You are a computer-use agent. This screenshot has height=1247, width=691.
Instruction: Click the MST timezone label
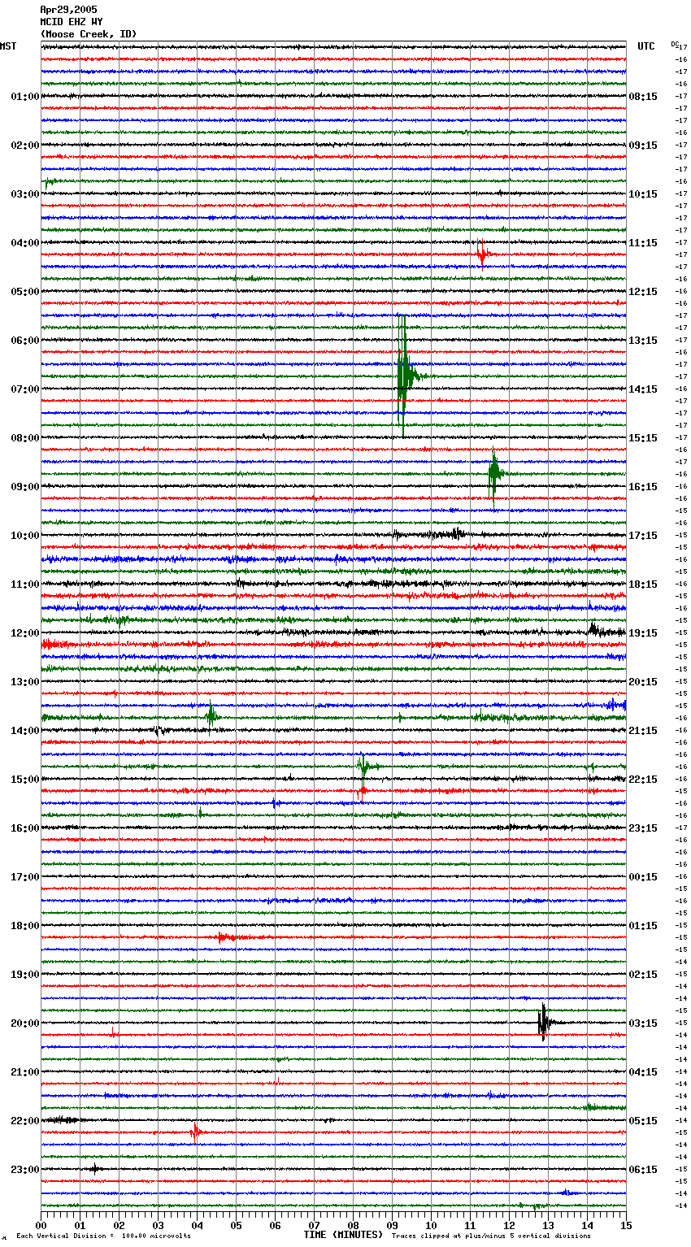tap(8, 46)
